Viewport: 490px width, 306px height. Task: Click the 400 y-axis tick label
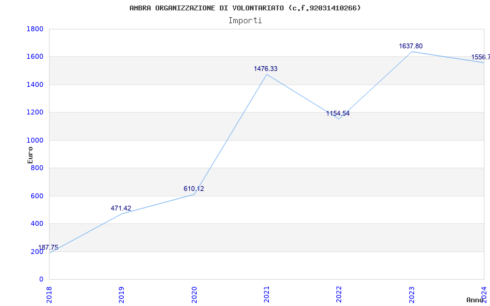[37, 224]
